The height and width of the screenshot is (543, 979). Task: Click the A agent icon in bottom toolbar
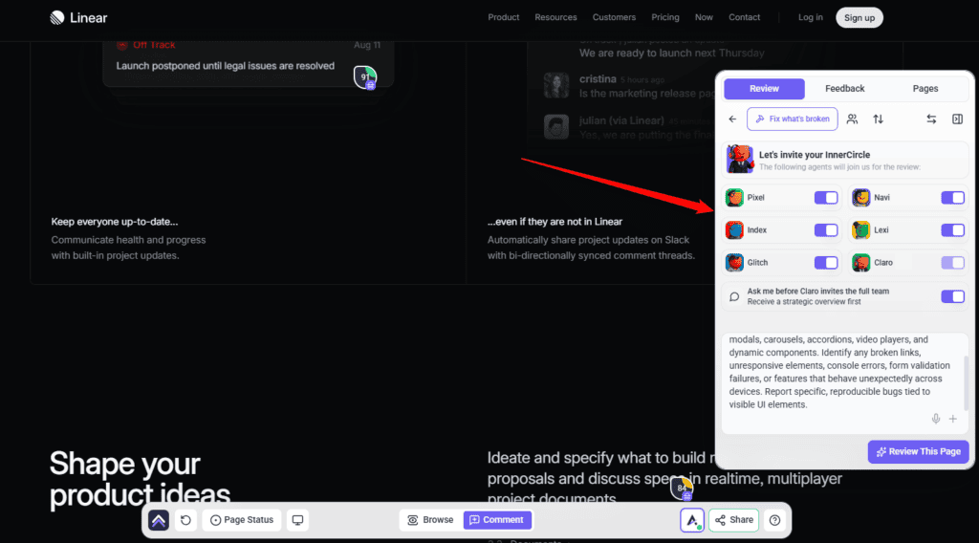point(692,520)
